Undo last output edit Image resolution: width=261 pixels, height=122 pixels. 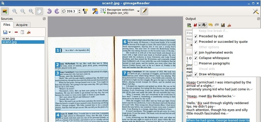210,25
